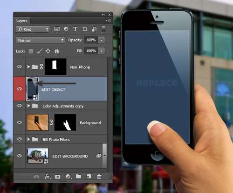Select the EDIT BACKGROUND layer thumbnail
This screenshot has width=233, height=193.
pos(37,156)
